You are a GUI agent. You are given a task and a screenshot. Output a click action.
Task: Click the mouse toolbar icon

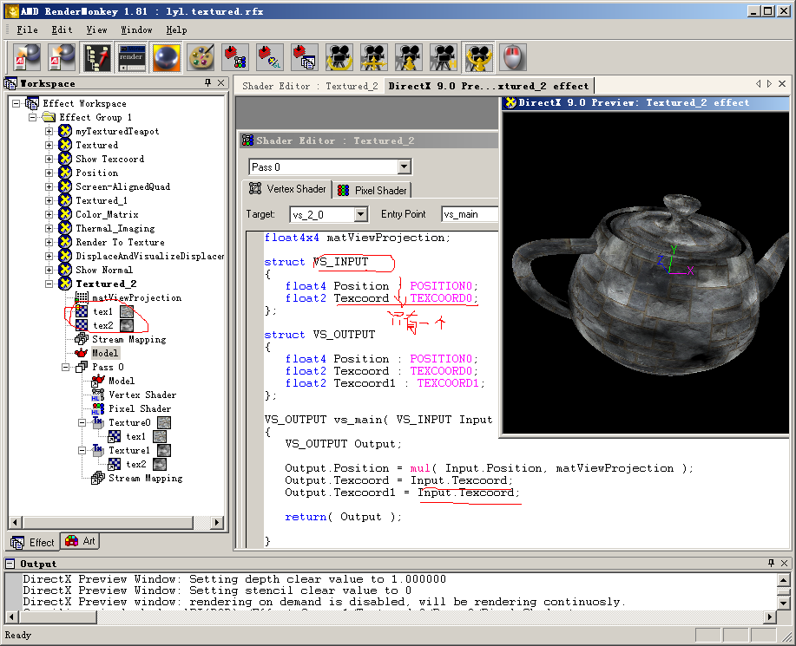[x=513, y=57]
